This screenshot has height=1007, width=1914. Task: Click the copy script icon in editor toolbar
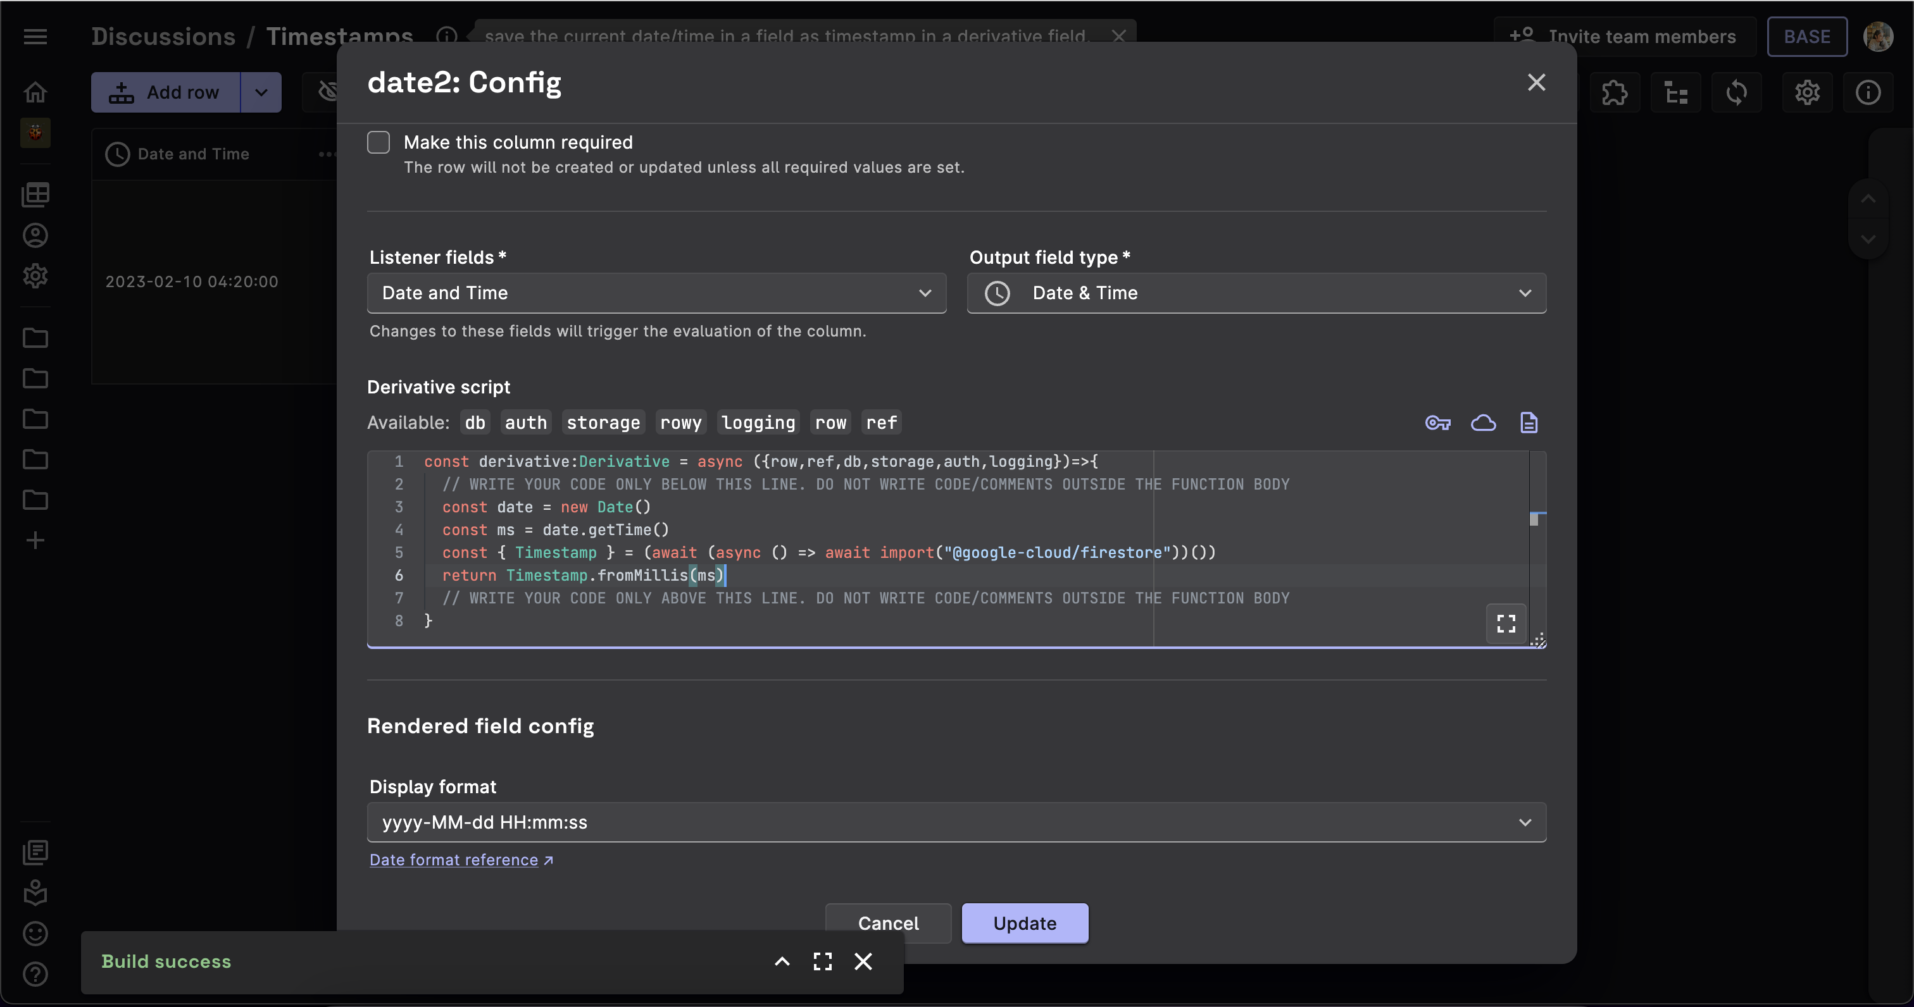[x=1528, y=423]
